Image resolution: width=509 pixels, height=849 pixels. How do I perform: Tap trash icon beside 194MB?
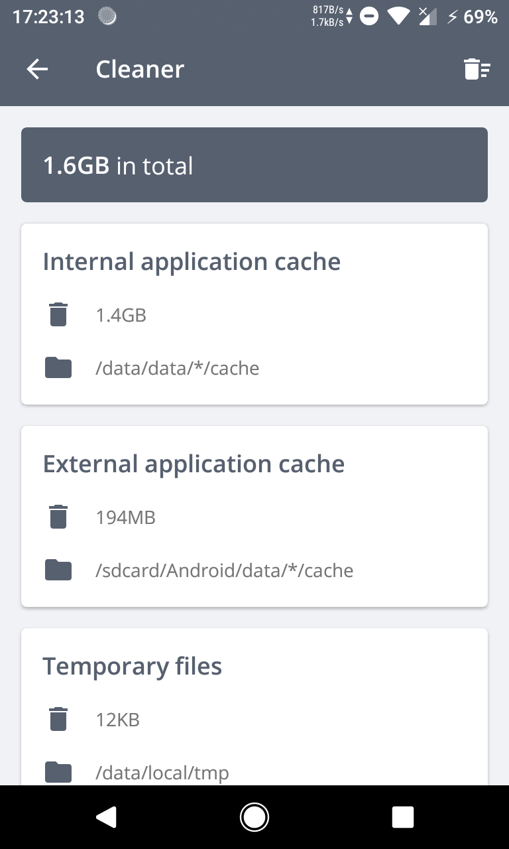(58, 517)
